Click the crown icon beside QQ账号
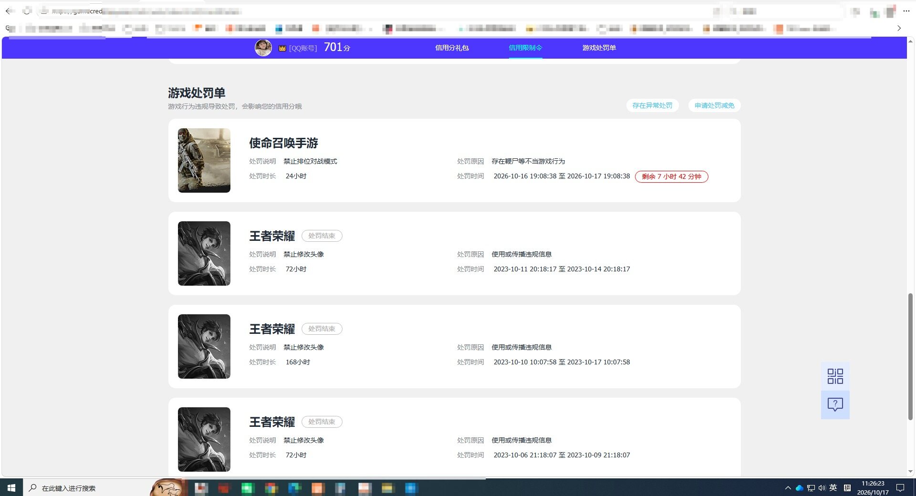The image size is (916, 496). [x=282, y=48]
